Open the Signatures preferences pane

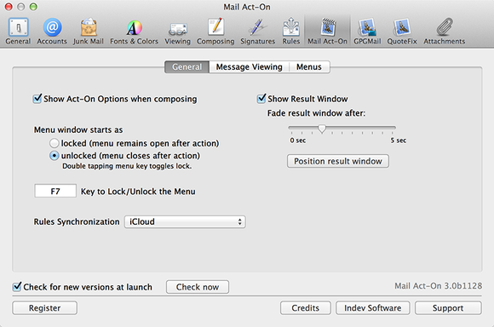pos(258,31)
